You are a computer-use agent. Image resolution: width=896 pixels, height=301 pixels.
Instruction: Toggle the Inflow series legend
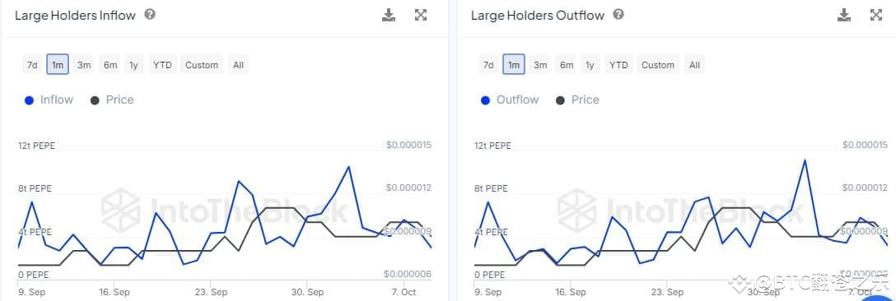tap(49, 100)
